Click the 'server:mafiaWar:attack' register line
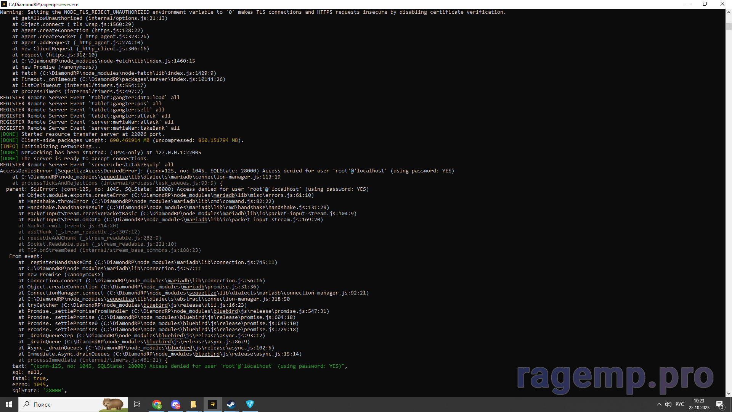Image resolution: width=732 pixels, height=412 pixels. pos(87,122)
